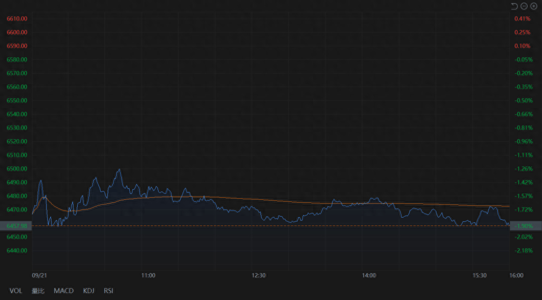
Task: Click the red 0.41% percentage label
Action: pyautogui.click(x=523, y=19)
